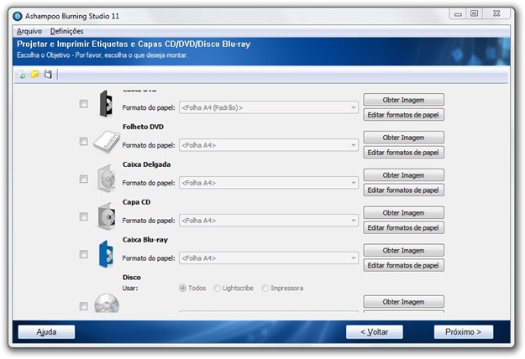The image size is (525, 359).
Task: Click the open folder toolbar icon
Action: (x=34, y=74)
